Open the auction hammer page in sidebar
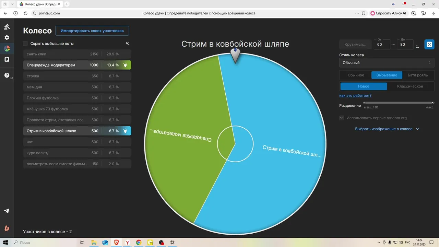439x247 pixels. (x=7, y=27)
